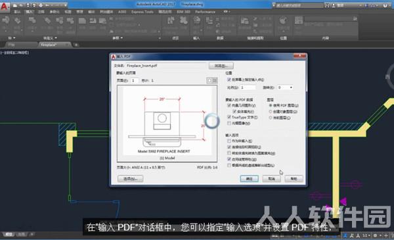The image size is (394, 240).
Task: Enable 作为块输入 checkbox
Action: (x=229, y=141)
